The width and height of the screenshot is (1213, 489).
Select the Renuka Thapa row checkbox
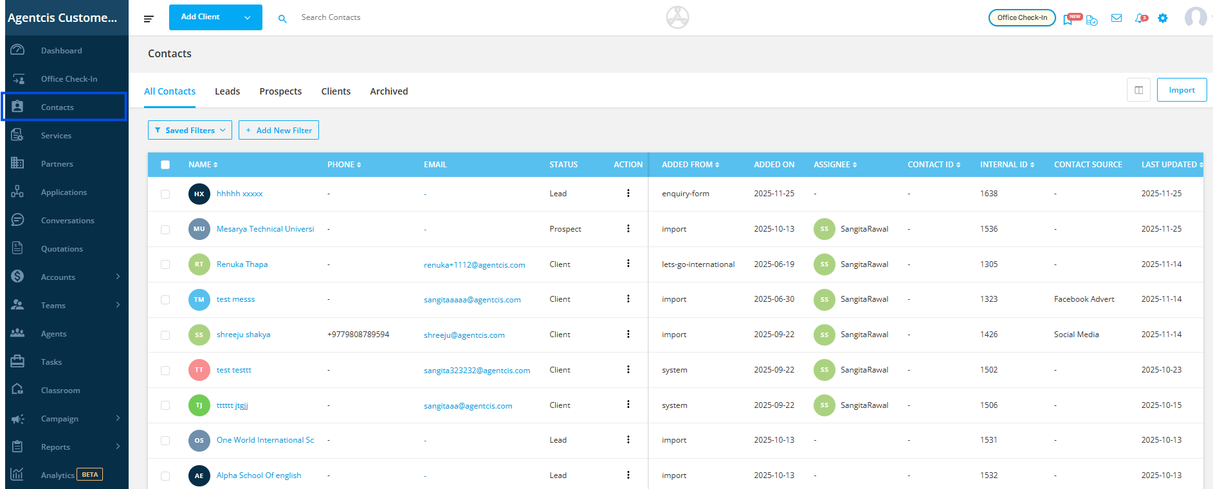pyautogui.click(x=165, y=264)
